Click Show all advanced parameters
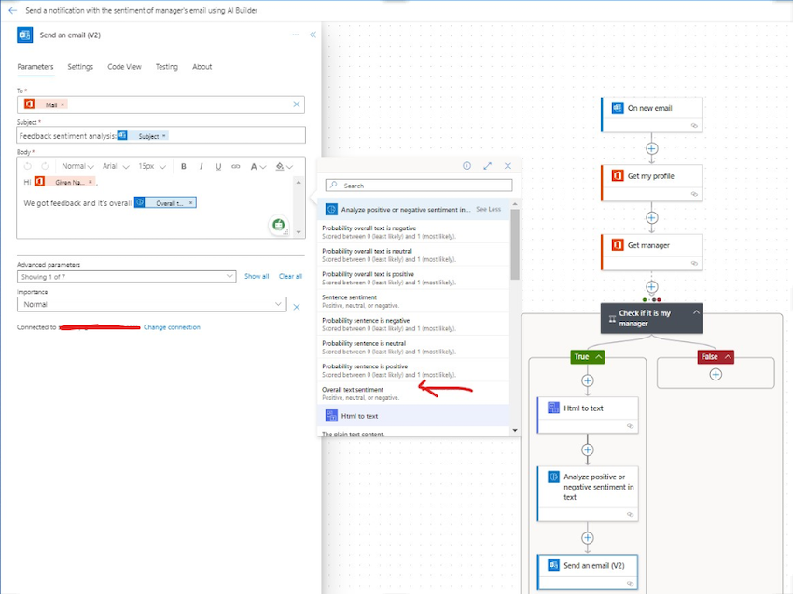The height and width of the screenshot is (594, 793). tap(257, 276)
